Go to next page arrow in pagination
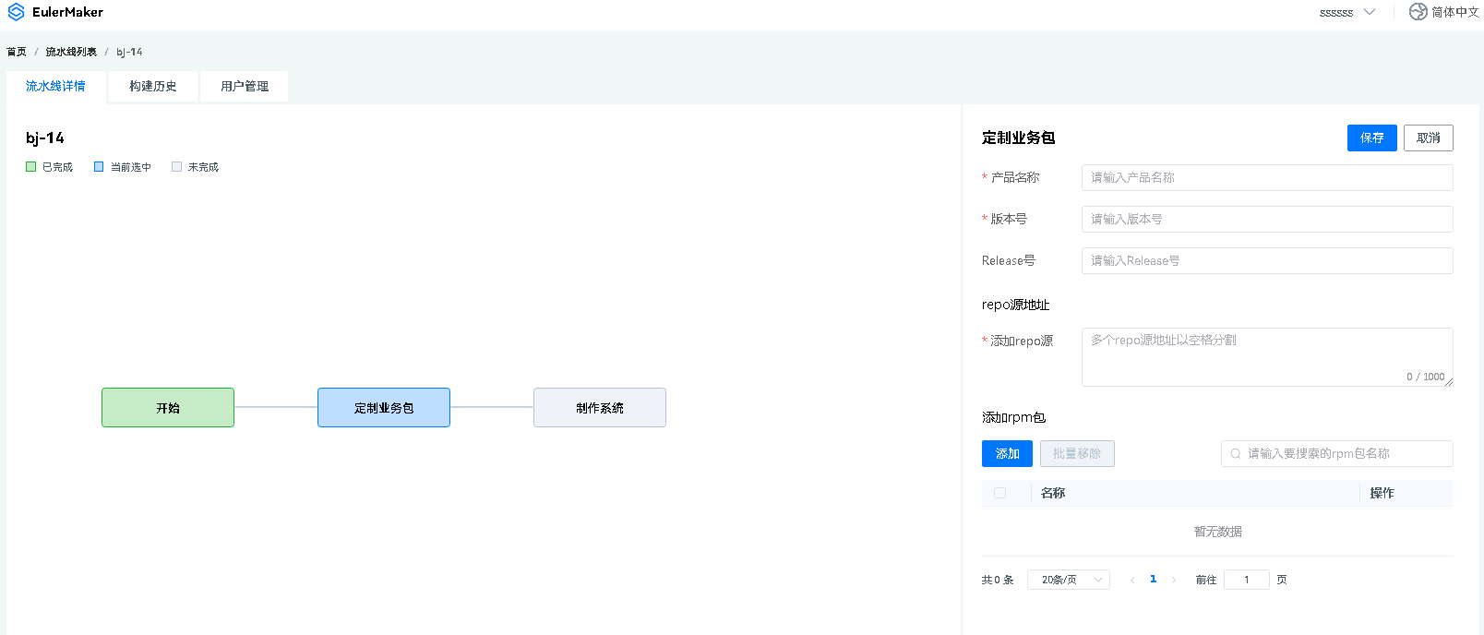The width and height of the screenshot is (1484, 635). 1173,581
